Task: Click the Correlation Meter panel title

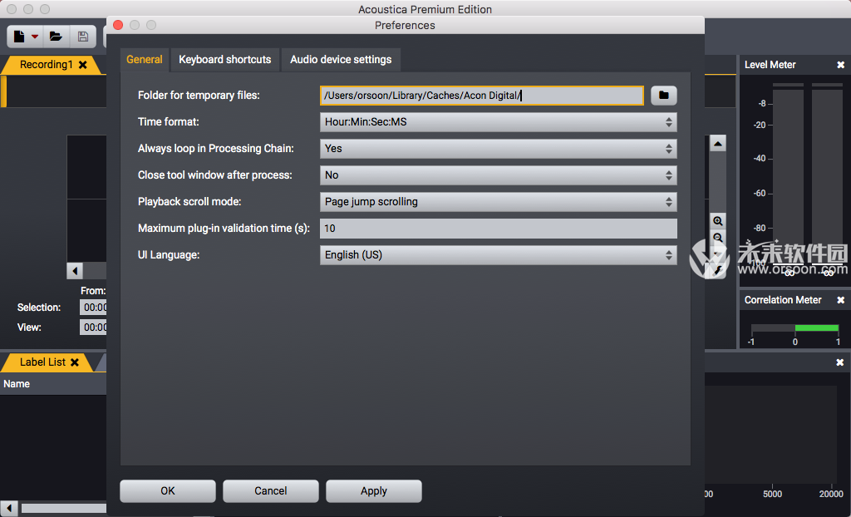Action: point(783,300)
